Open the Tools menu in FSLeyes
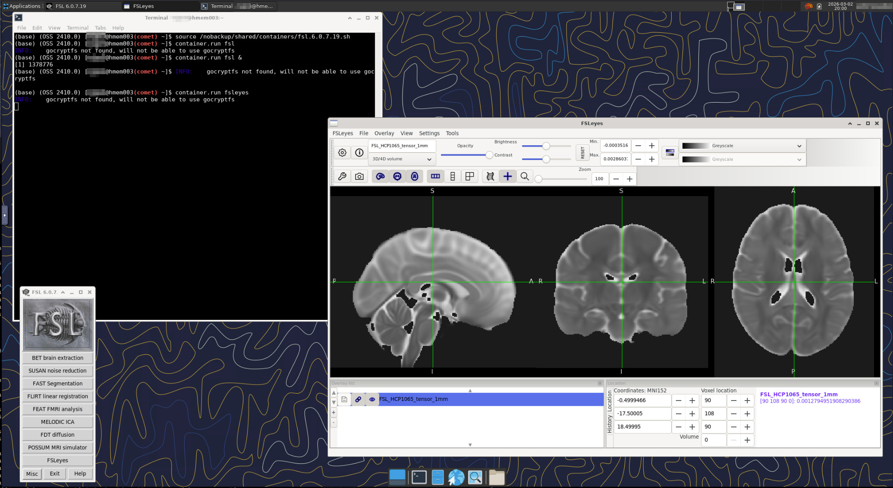 click(452, 133)
